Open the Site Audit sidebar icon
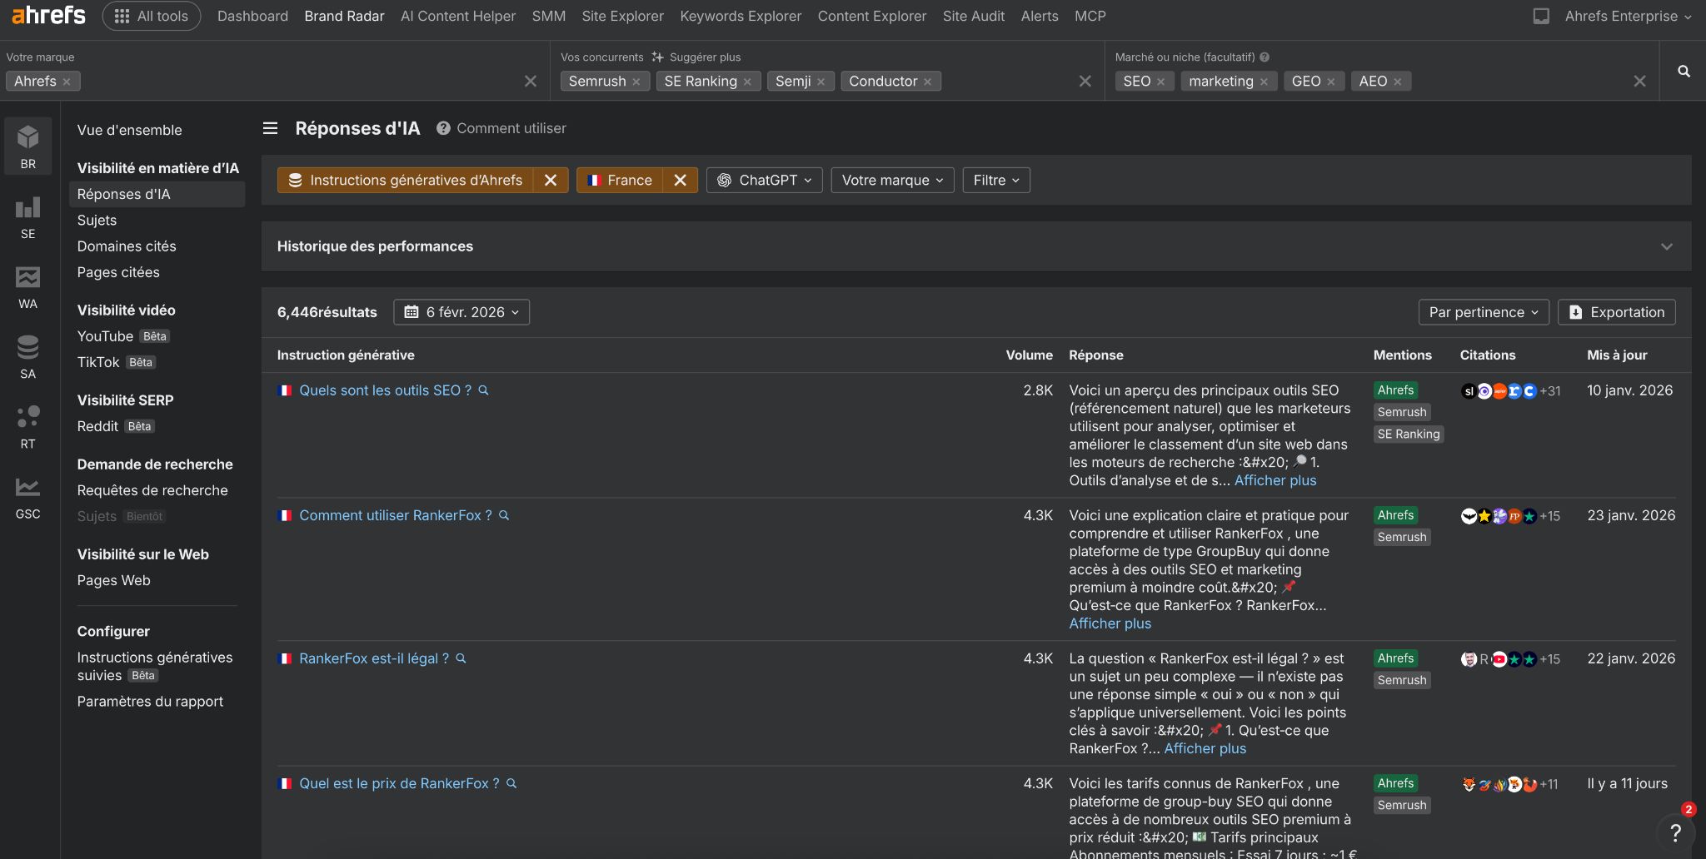Image resolution: width=1706 pixels, height=859 pixels. click(x=28, y=355)
